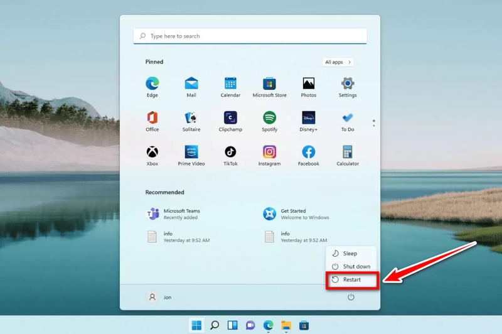Open File Explorer on the taskbar
Viewport: 502px width, 334px height.
point(286,325)
